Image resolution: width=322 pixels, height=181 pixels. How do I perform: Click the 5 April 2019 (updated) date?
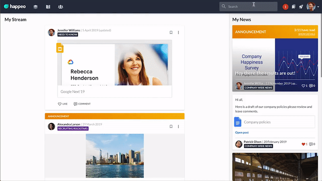(x=97, y=30)
